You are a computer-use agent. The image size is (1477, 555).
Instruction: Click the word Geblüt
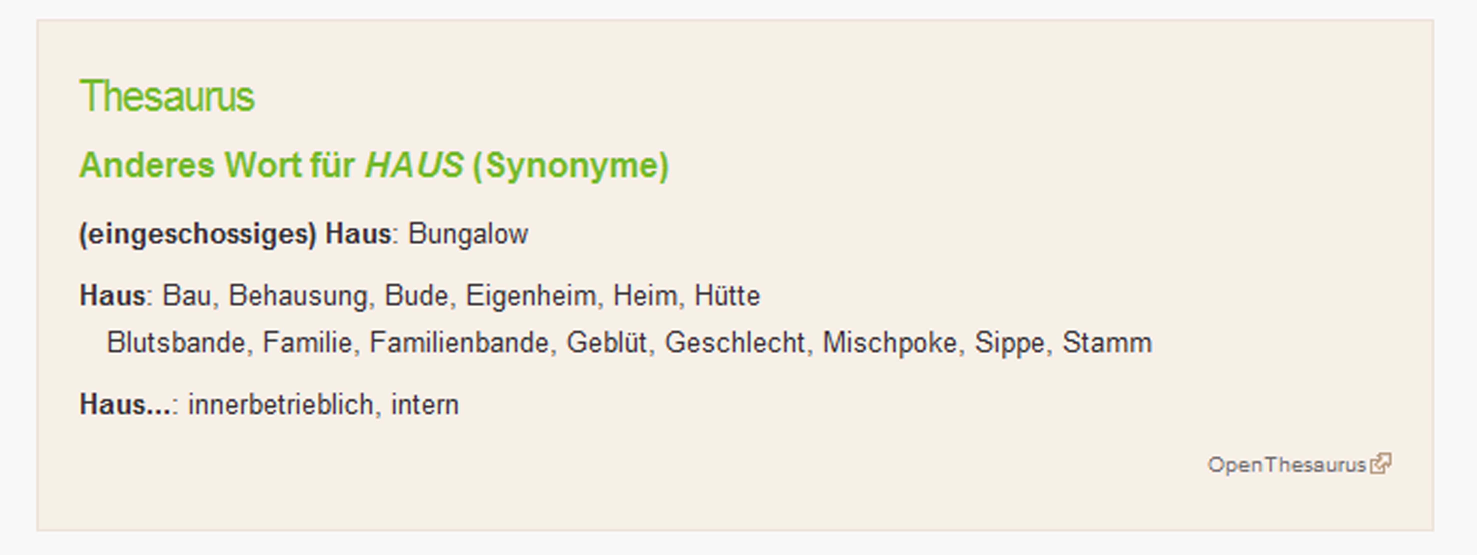[x=607, y=342]
